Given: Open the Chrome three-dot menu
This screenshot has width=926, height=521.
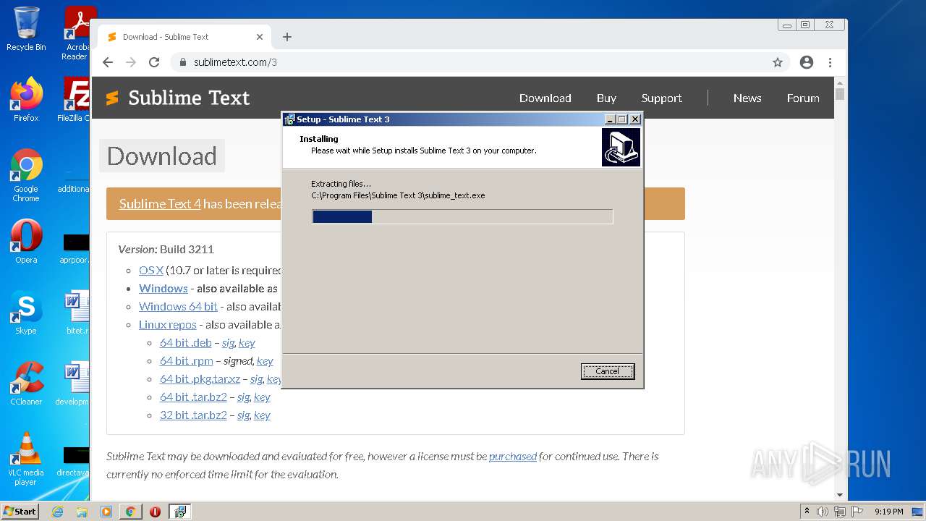Looking at the screenshot, I should 830,62.
